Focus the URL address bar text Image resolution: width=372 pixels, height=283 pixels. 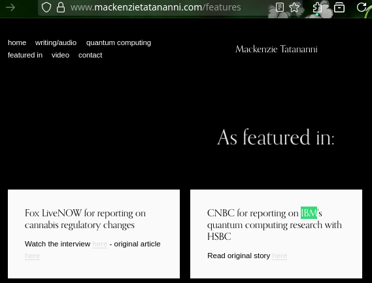(x=156, y=7)
